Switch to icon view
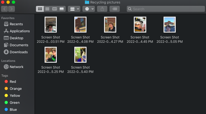Viewport: 206px width, 114px height. [40, 9]
